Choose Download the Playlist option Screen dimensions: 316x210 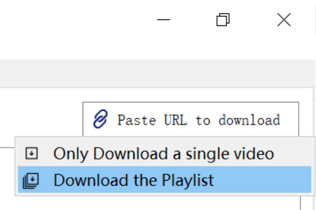tap(164, 180)
